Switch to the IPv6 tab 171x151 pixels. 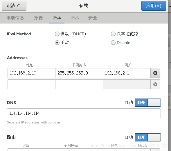click(75, 18)
